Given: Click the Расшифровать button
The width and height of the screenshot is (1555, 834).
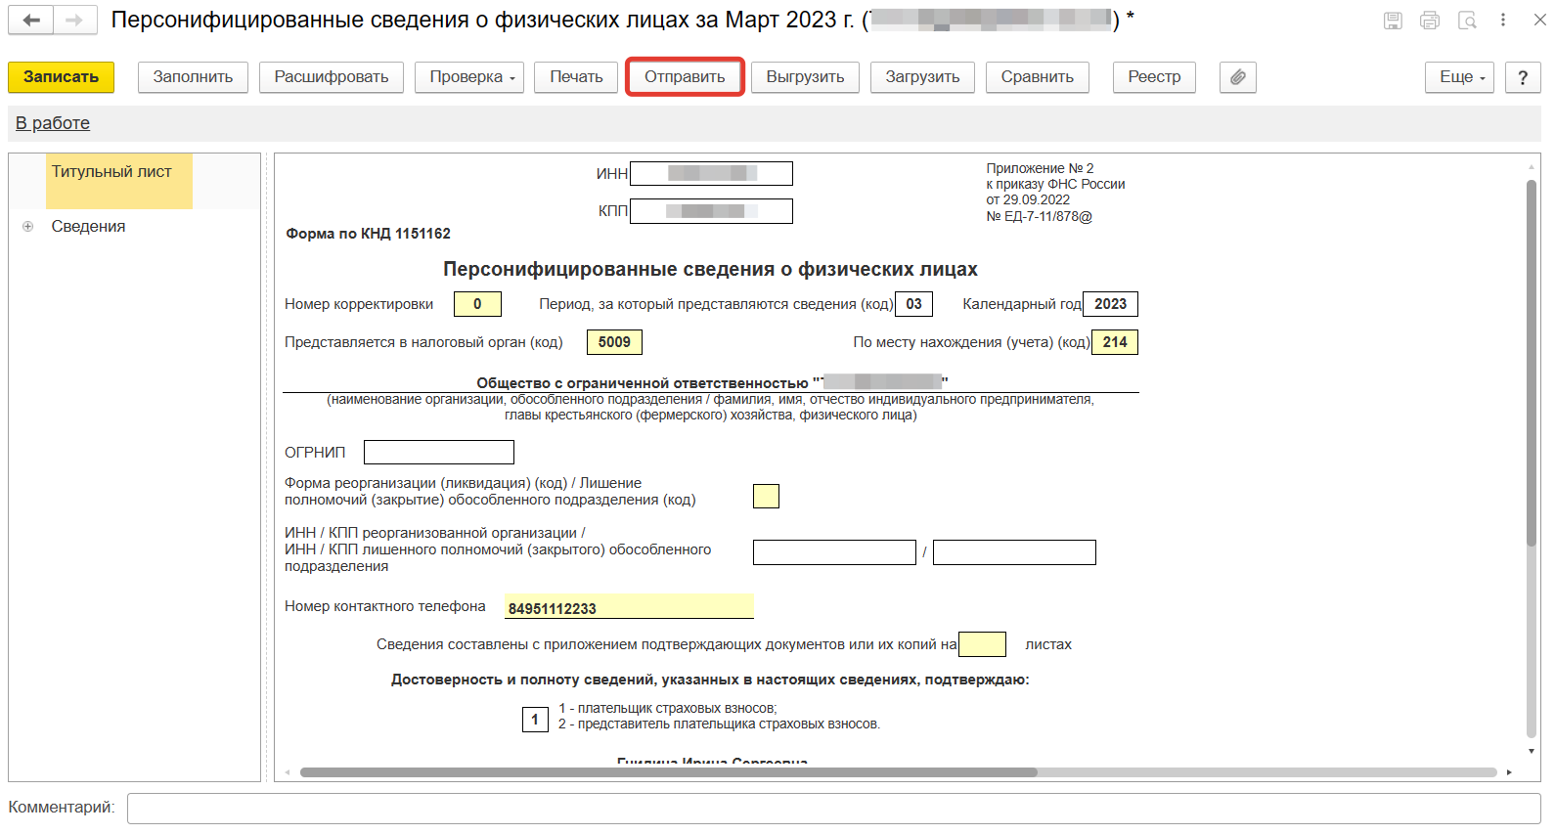Looking at the screenshot, I should pos(332,77).
